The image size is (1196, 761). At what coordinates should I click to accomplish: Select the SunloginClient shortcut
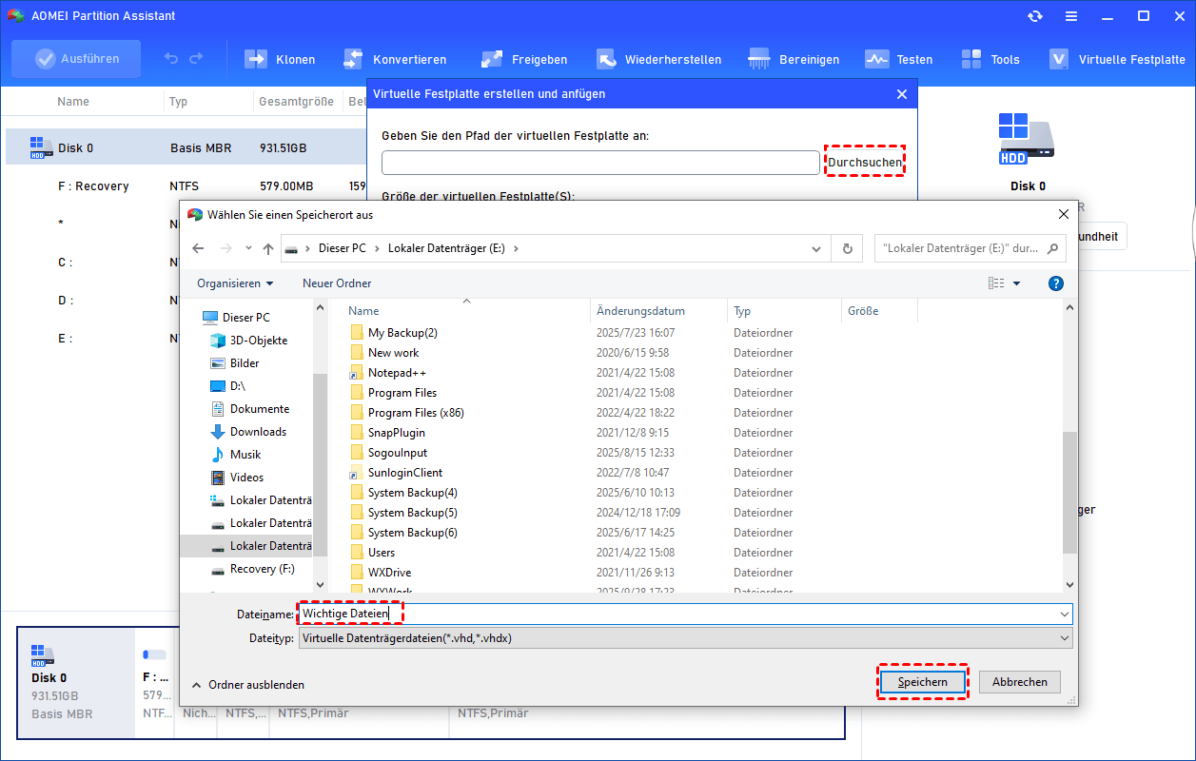[x=396, y=473]
